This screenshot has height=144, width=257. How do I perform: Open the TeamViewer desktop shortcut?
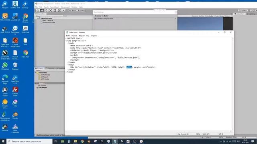point(15,30)
